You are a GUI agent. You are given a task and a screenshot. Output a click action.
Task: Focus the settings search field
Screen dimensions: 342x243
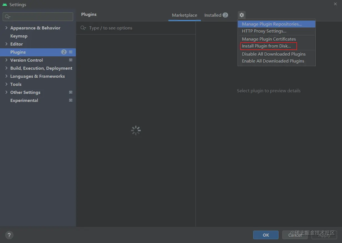(38, 17)
